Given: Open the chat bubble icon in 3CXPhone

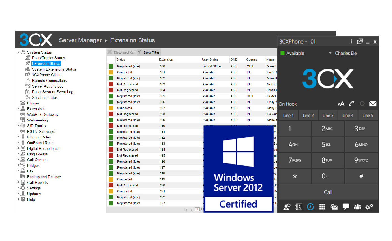Looking at the screenshot, I should [346, 207].
